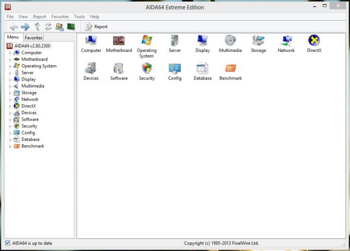Open the Favorites menu in menu bar
Viewport: 350px width, 251px height.
(x=60, y=17)
